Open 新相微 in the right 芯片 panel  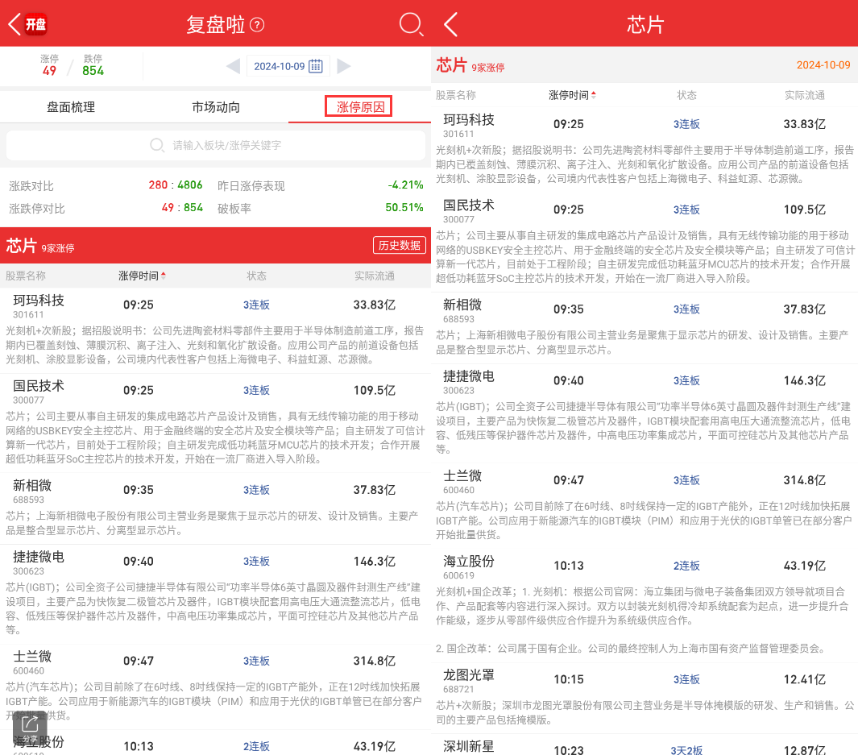462,305
